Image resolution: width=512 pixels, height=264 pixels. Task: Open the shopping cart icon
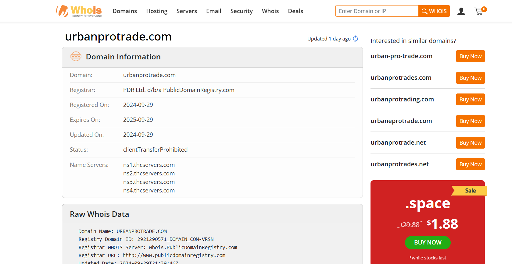point(480,11)
